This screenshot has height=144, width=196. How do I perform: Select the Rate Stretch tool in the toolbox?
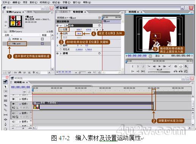(5, 105)
